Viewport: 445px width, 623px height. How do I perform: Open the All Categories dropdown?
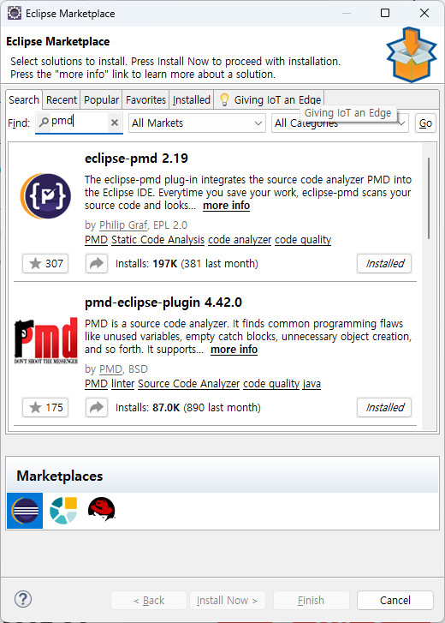tap(340, 123)
